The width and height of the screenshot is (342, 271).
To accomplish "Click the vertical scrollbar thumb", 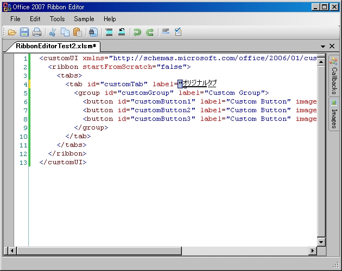I will [x=321, y=152].
